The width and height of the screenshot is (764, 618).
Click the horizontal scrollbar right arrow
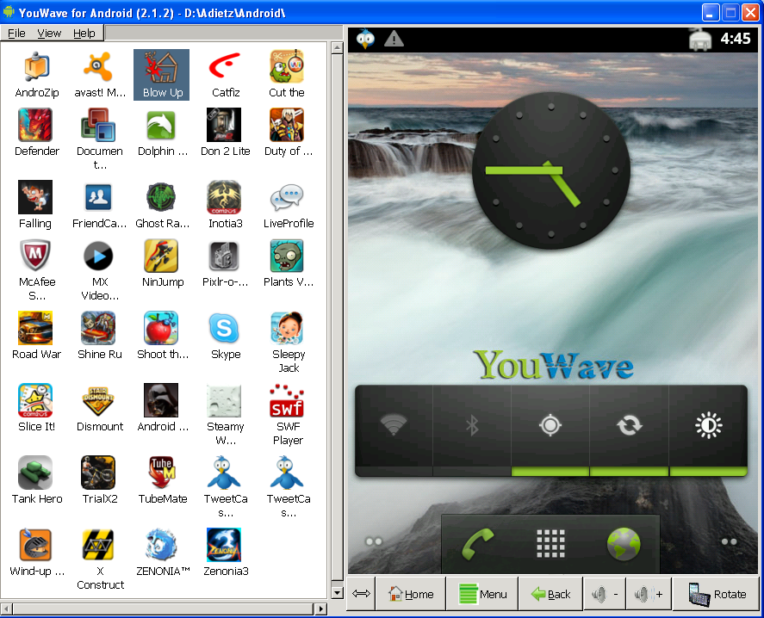(x=320, y=609)
